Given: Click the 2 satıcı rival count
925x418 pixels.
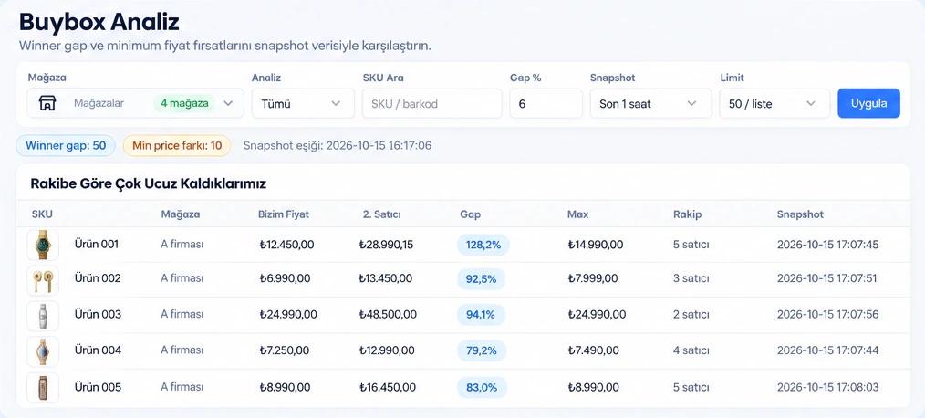Looking at the screenshot, I should [x=691, y=314].
